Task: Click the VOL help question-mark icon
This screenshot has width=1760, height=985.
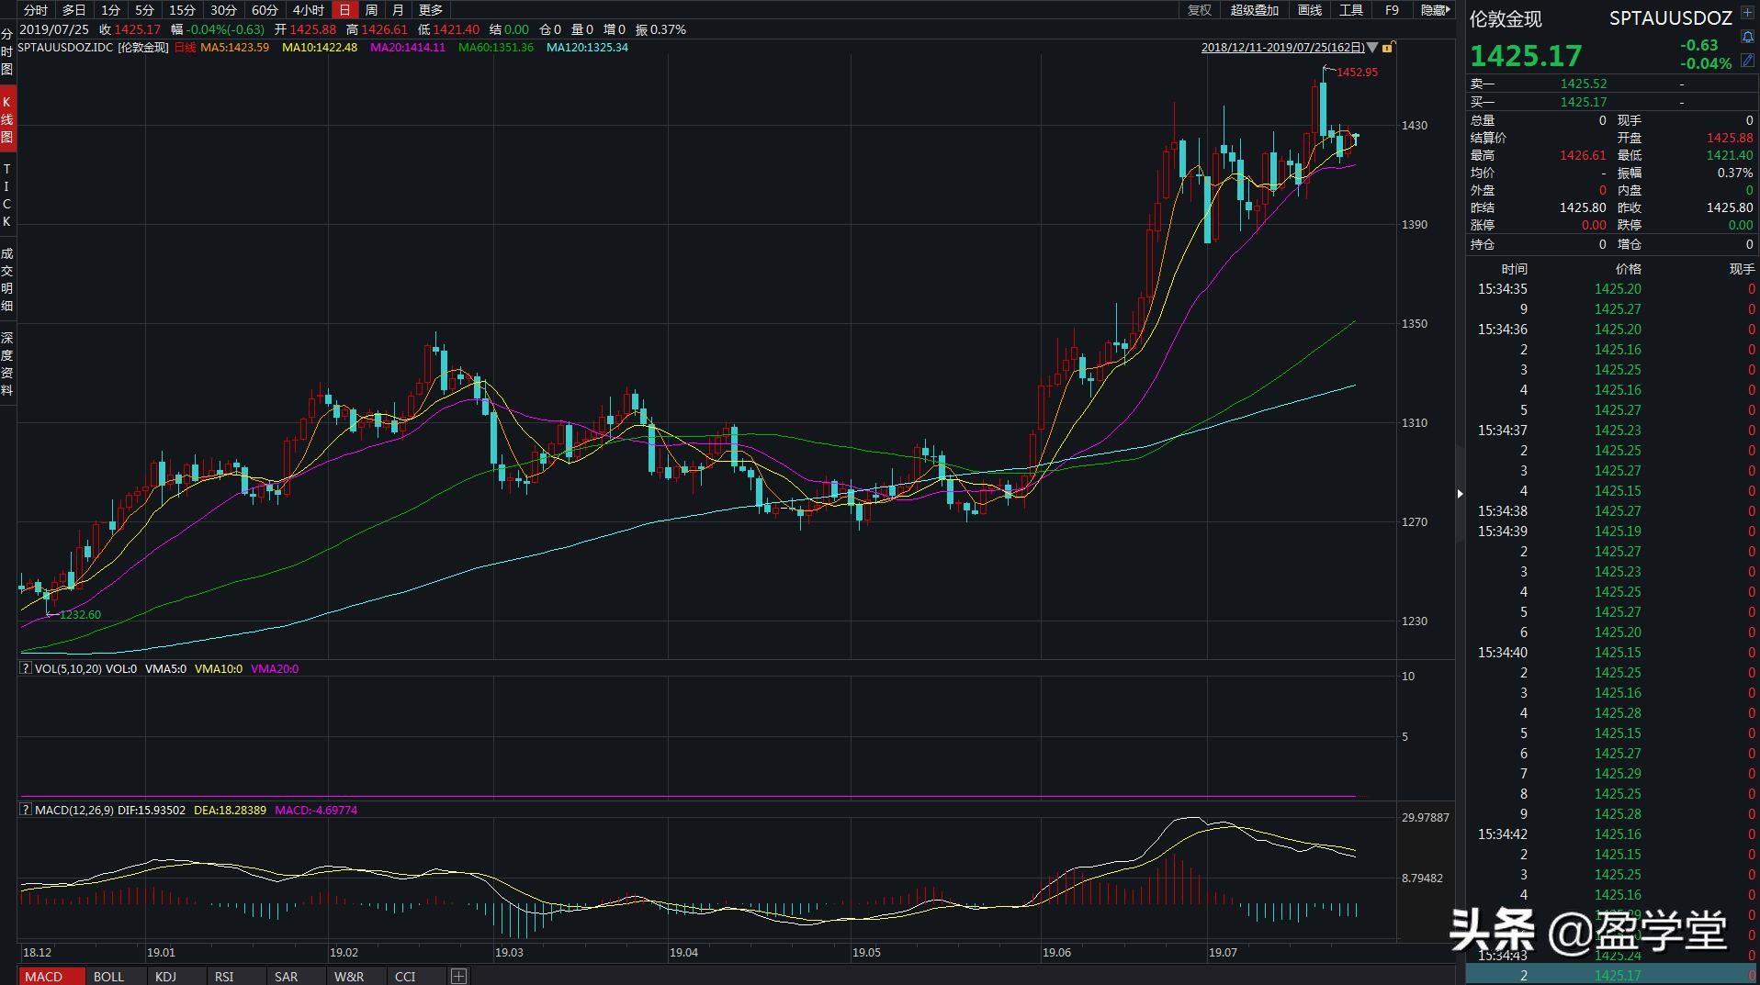Action: (25, 668)
